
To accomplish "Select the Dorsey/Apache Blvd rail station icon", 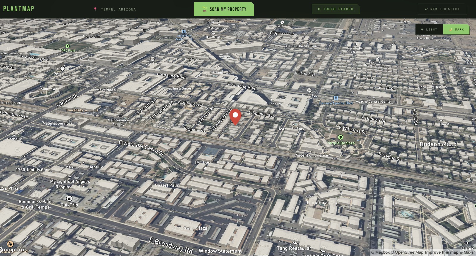I will click(336, 98).
